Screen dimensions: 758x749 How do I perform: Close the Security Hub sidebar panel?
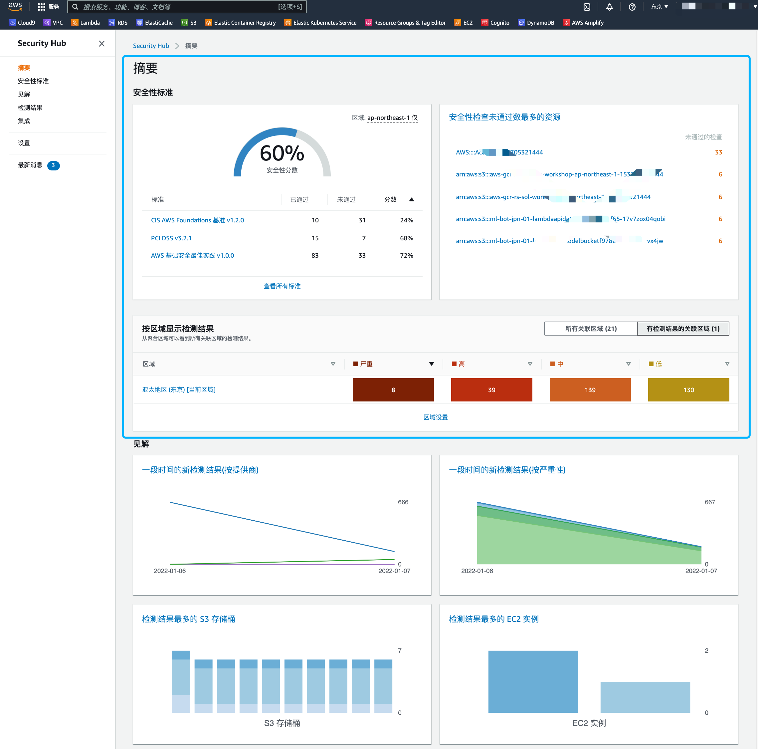(101, 44)
